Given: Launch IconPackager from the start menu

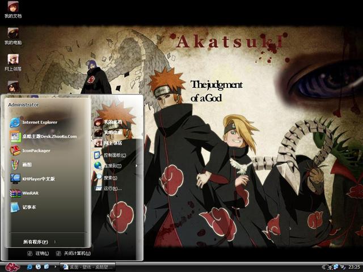Looking at the screenshot, I should coord(36,151).
